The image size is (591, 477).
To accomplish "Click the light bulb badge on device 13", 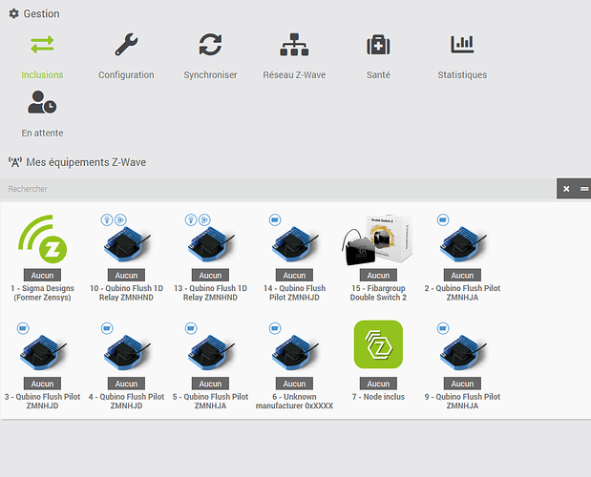I will click(191, 219).
